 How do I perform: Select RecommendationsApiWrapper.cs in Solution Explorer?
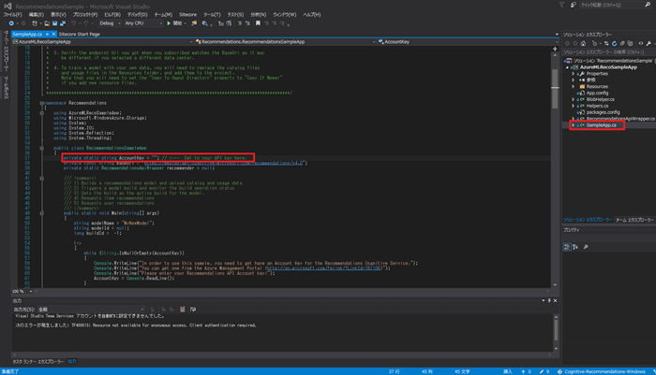pyautogui.click(x=620, y=119)
